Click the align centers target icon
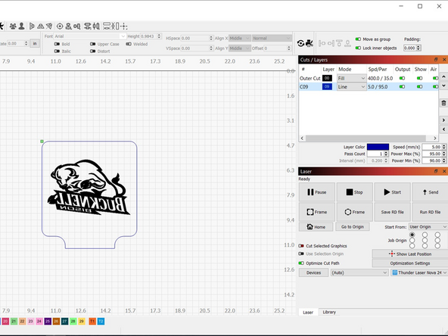 (60, 26)
